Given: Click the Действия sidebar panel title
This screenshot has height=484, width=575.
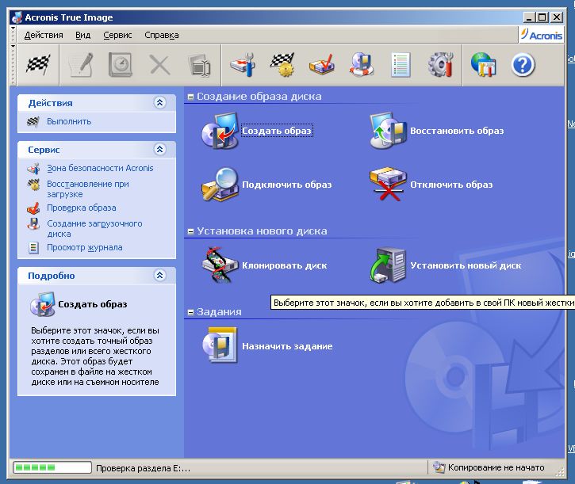Looking at the screenshot, I should 50,103.
